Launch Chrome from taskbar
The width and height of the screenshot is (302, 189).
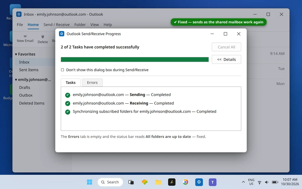pos(186,182)
